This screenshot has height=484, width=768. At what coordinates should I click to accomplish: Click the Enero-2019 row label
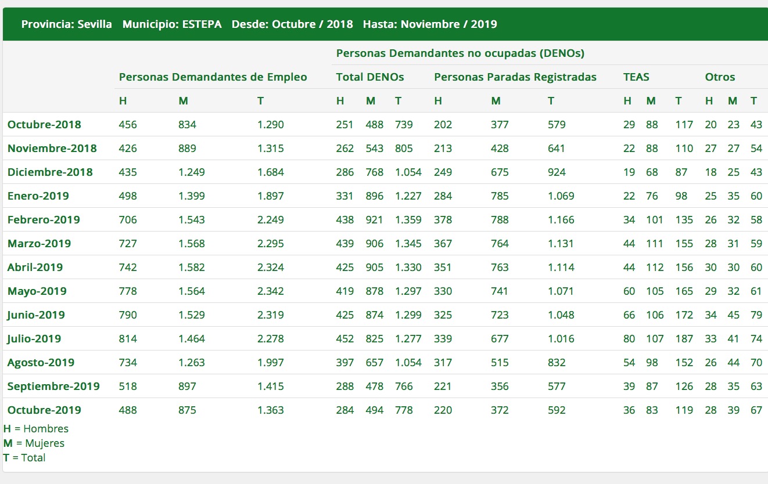(x=38, y=196)
